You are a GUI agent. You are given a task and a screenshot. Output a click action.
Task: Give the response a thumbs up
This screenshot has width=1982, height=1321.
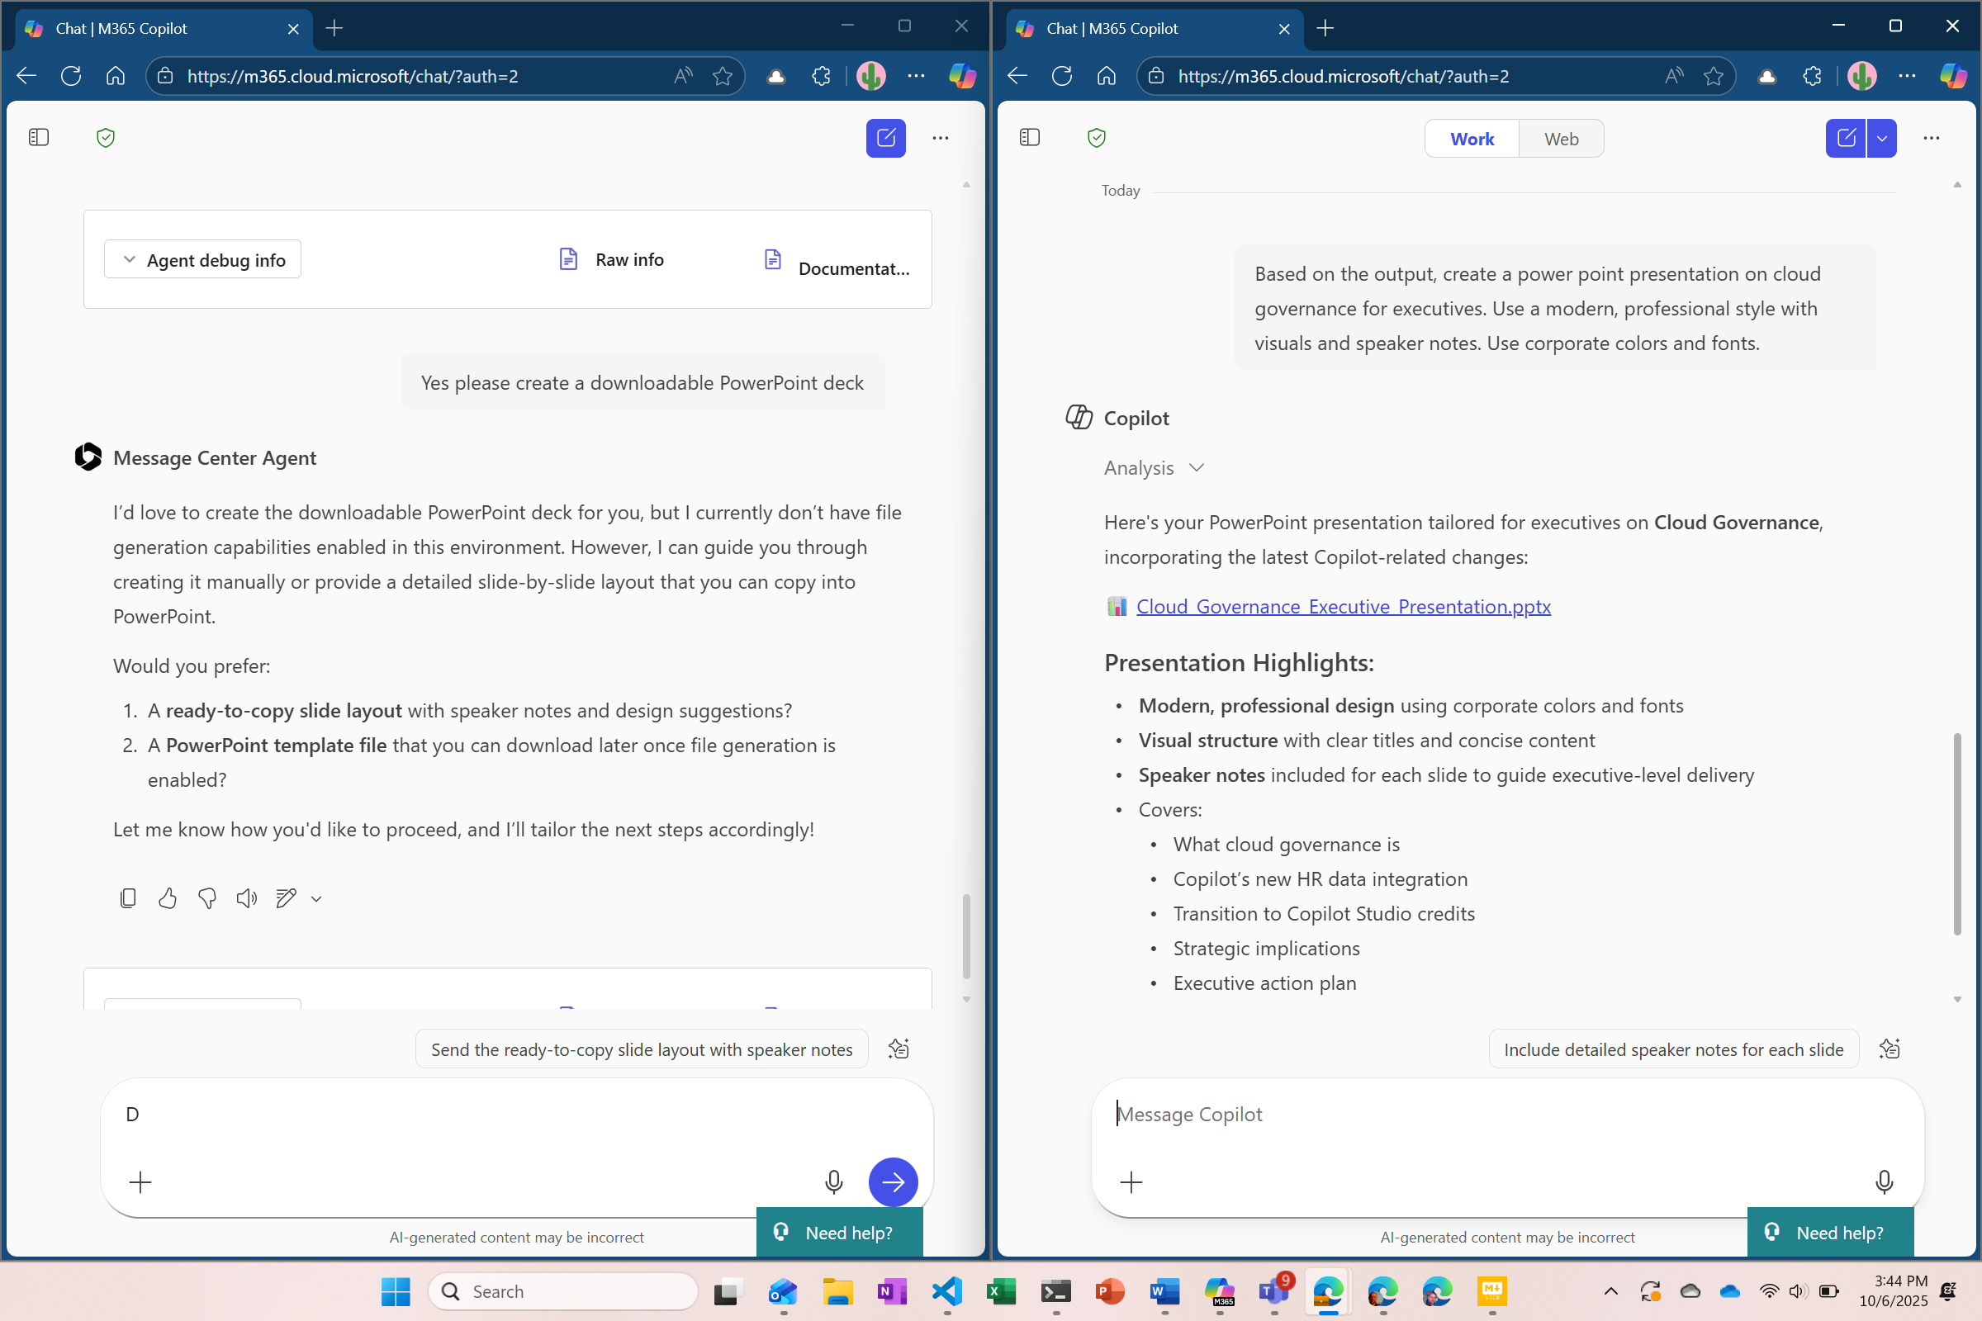(167, 898)
